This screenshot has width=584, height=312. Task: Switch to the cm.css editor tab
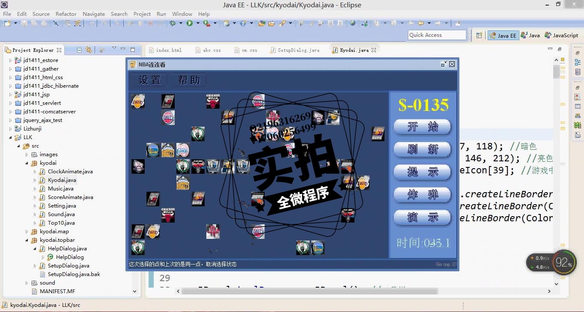point(246,50)
